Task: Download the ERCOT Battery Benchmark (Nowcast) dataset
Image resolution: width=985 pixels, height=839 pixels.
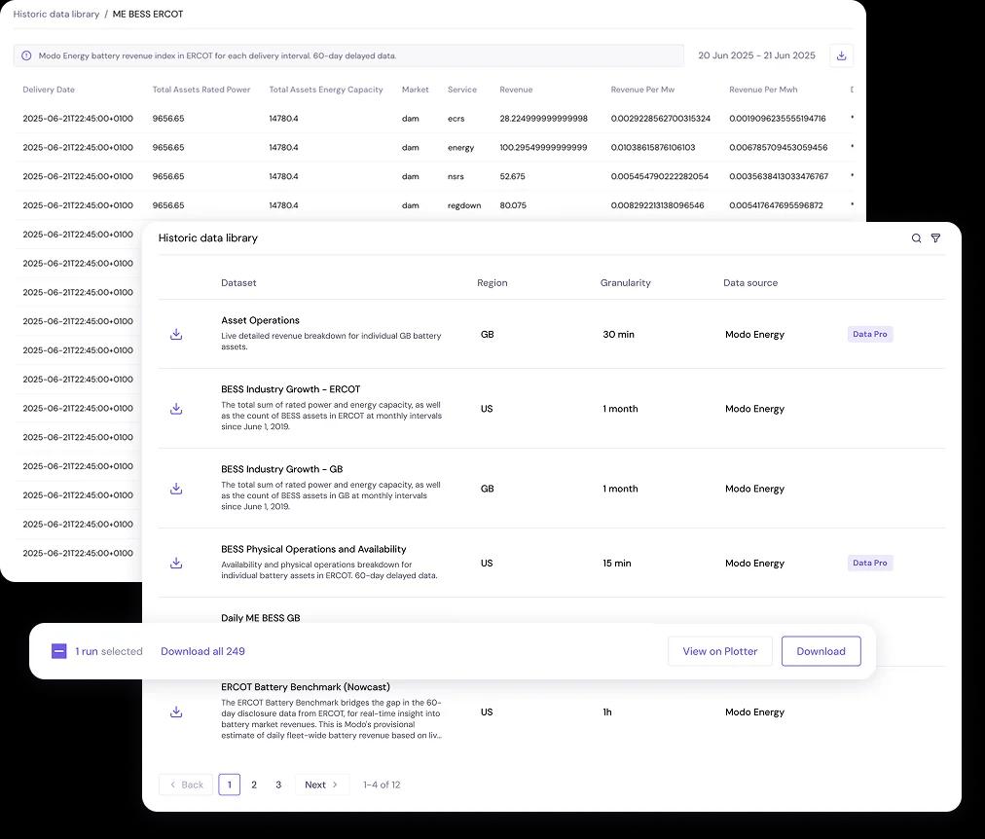Action: tap(176, 711)
